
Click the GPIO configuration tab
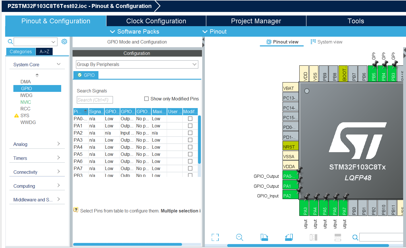point(86,75)
